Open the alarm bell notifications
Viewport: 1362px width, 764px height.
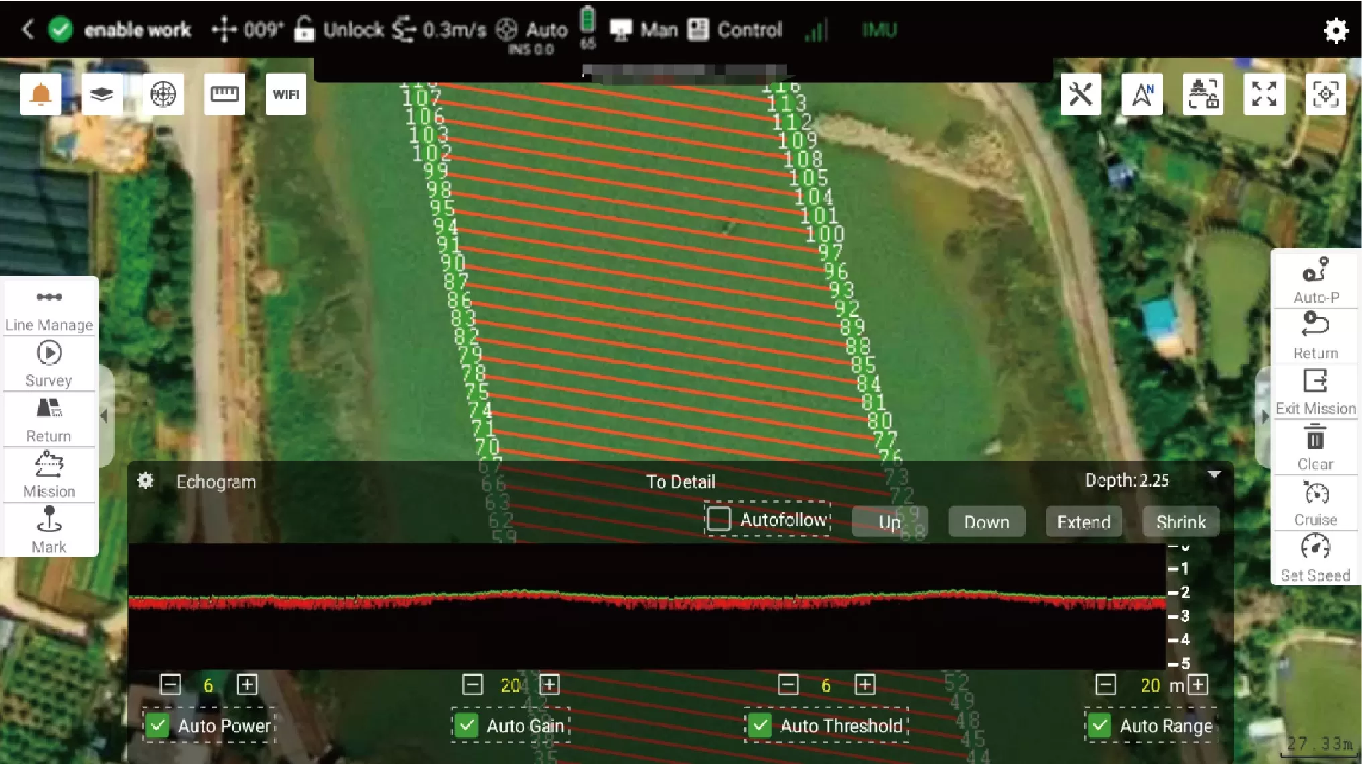41,94
